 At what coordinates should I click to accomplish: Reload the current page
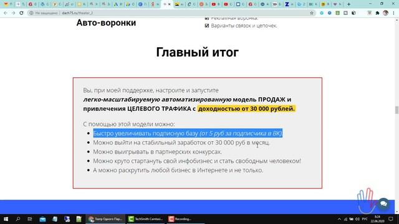(x=21, y=13)
